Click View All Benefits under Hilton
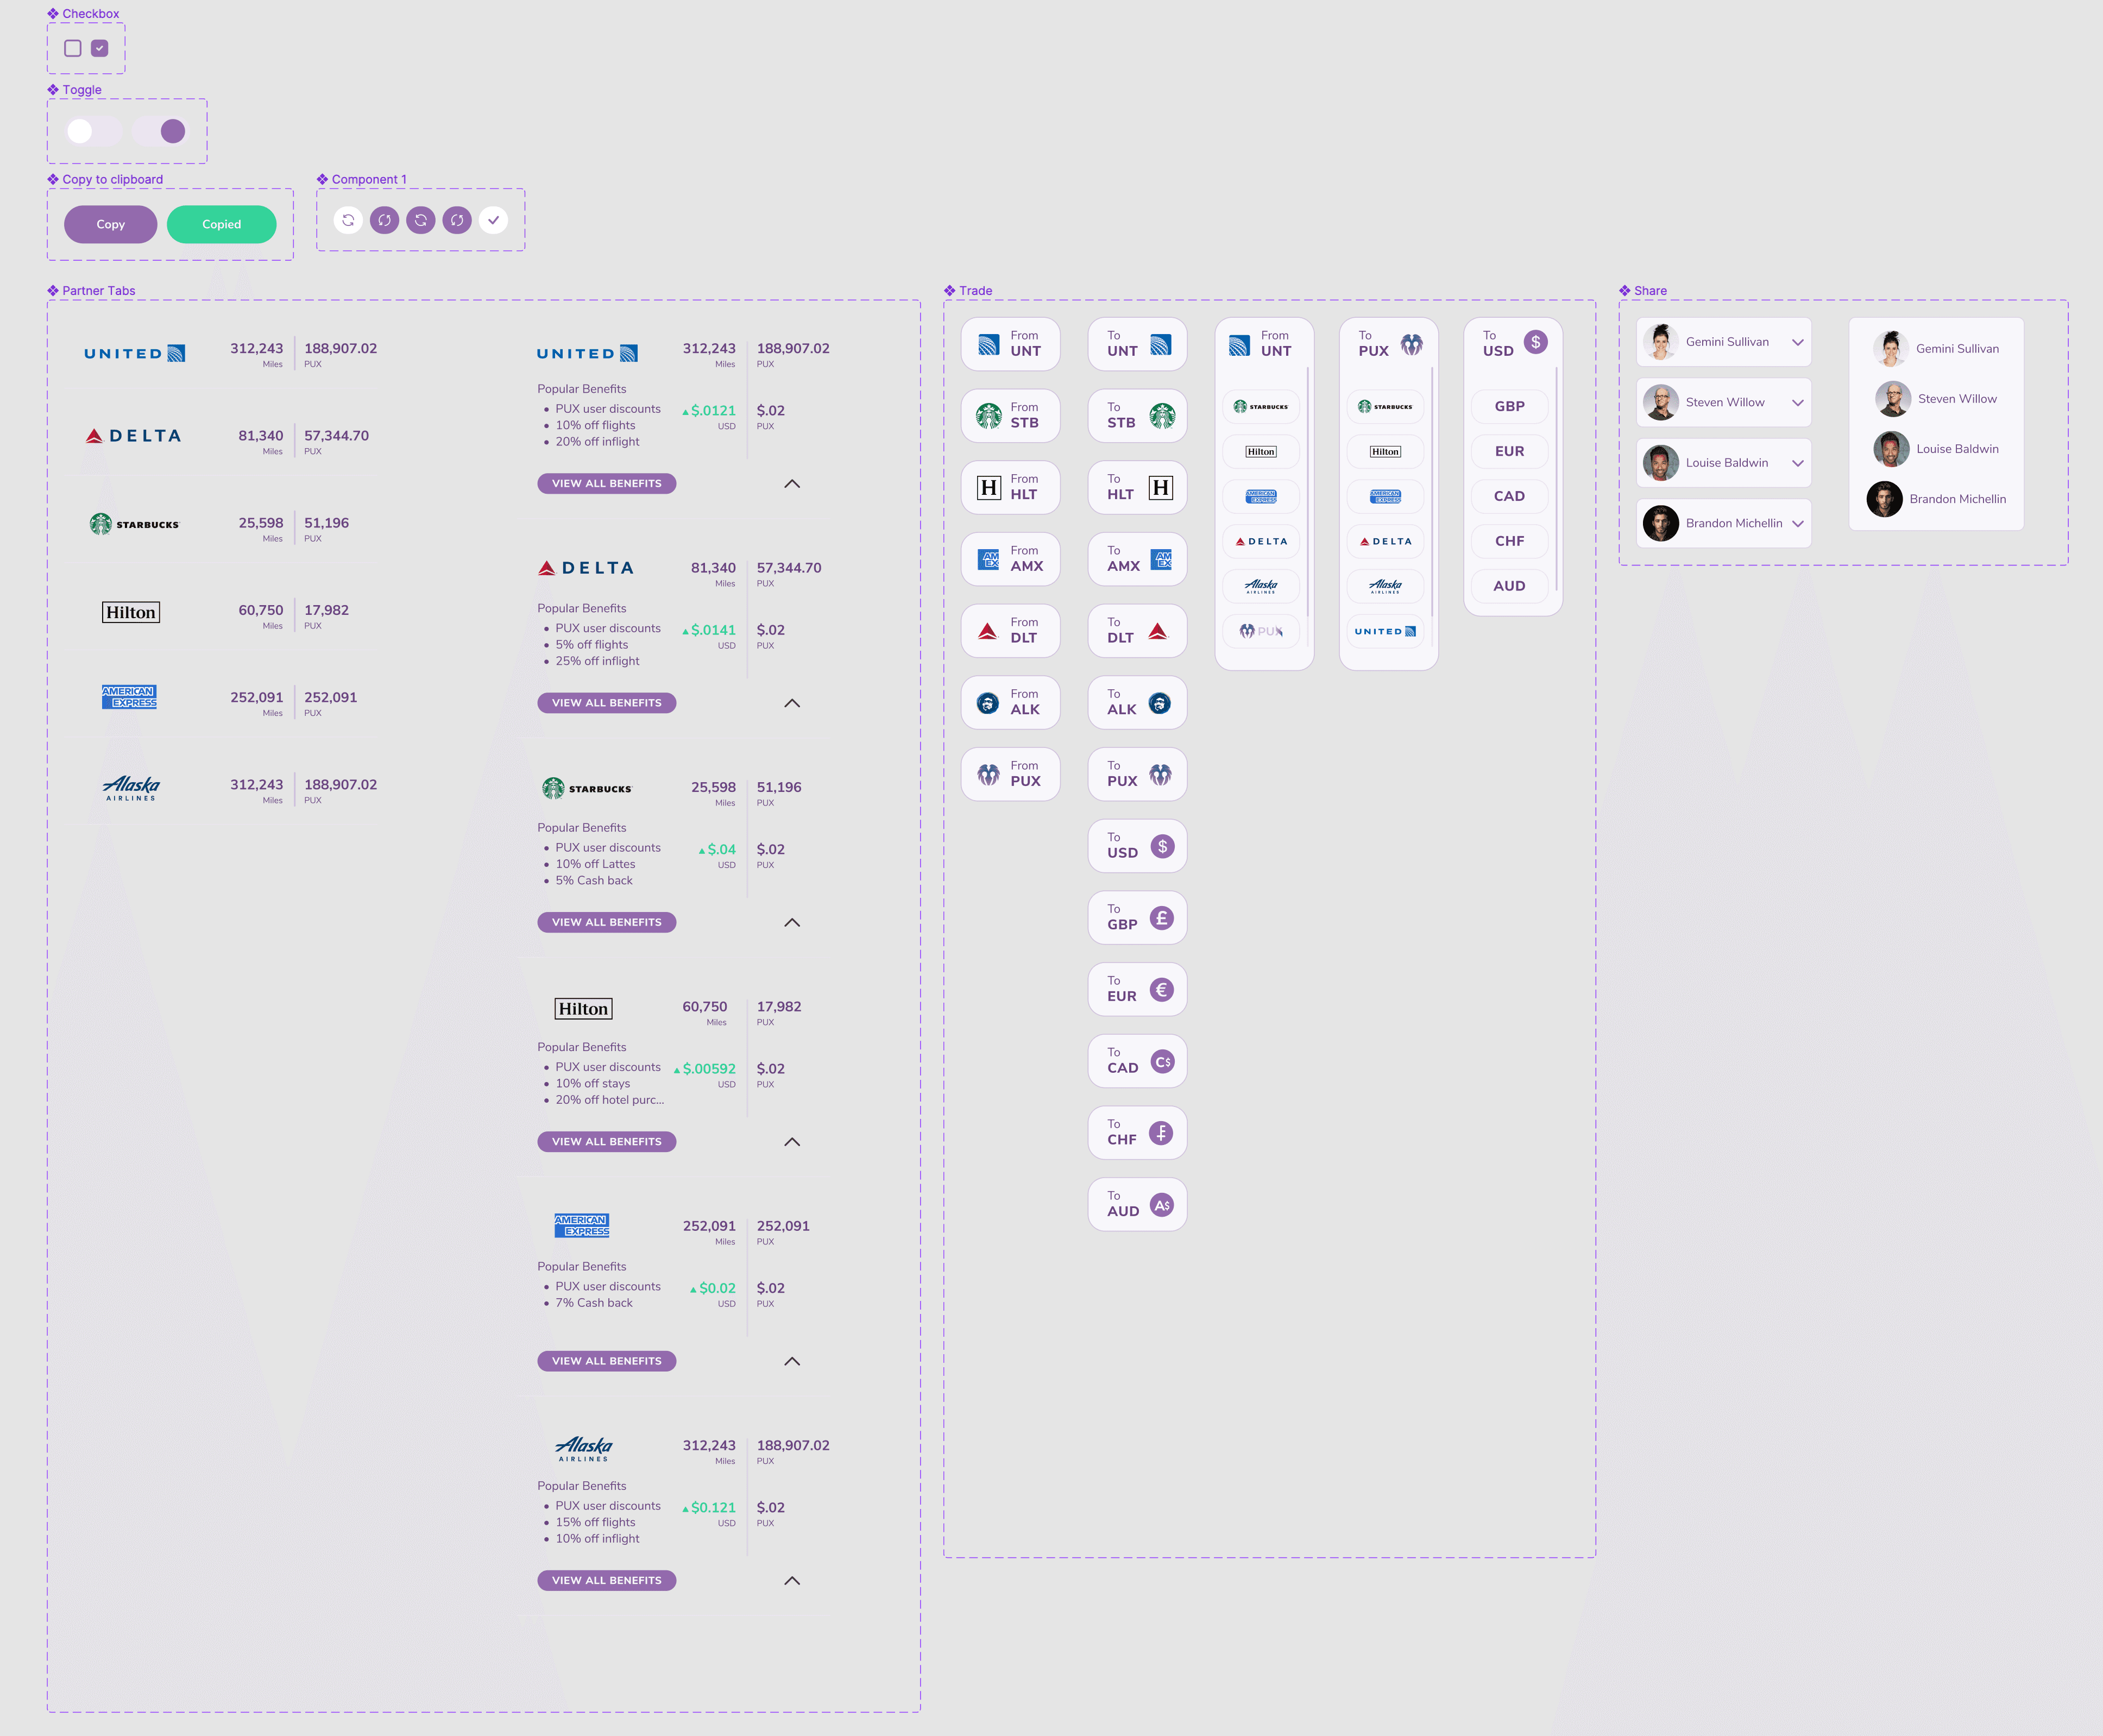 pyautogui.click(x=607, y=1142)
